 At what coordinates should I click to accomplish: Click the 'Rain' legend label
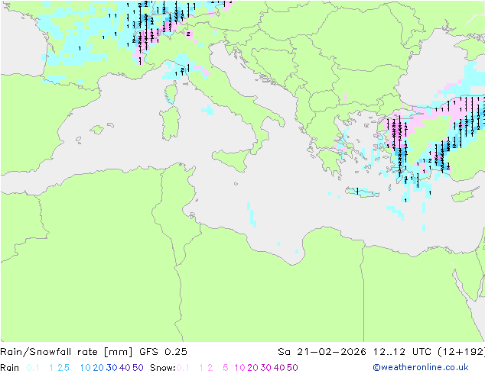coord(10,368)
